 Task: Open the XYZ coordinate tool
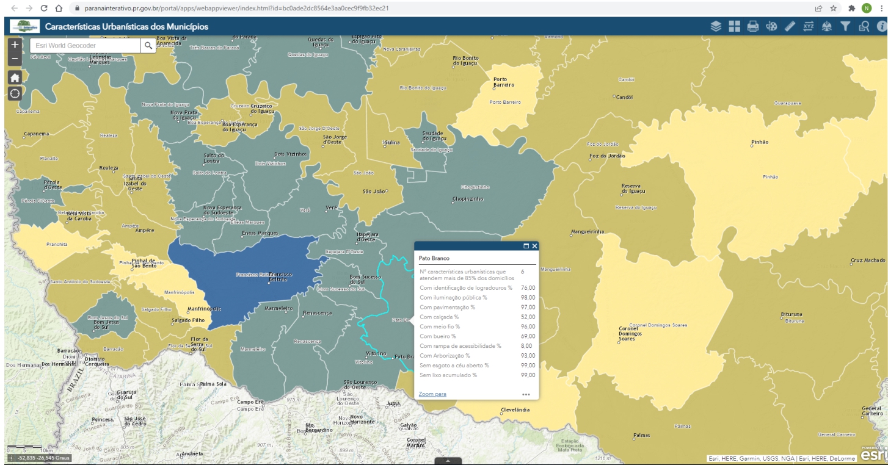click(x=808, y=26)
